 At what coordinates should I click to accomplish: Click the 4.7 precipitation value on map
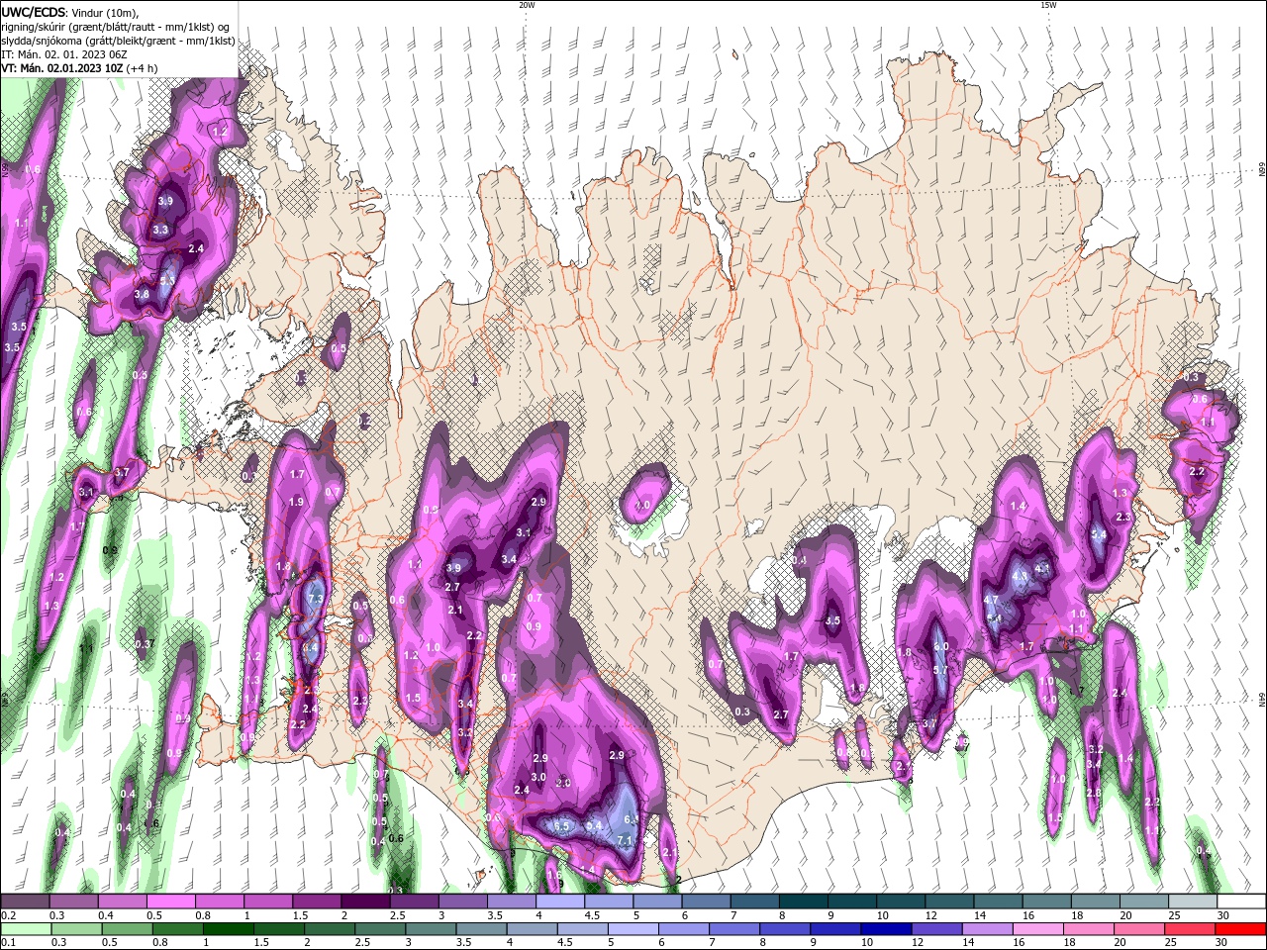click(x=991, y=600)
